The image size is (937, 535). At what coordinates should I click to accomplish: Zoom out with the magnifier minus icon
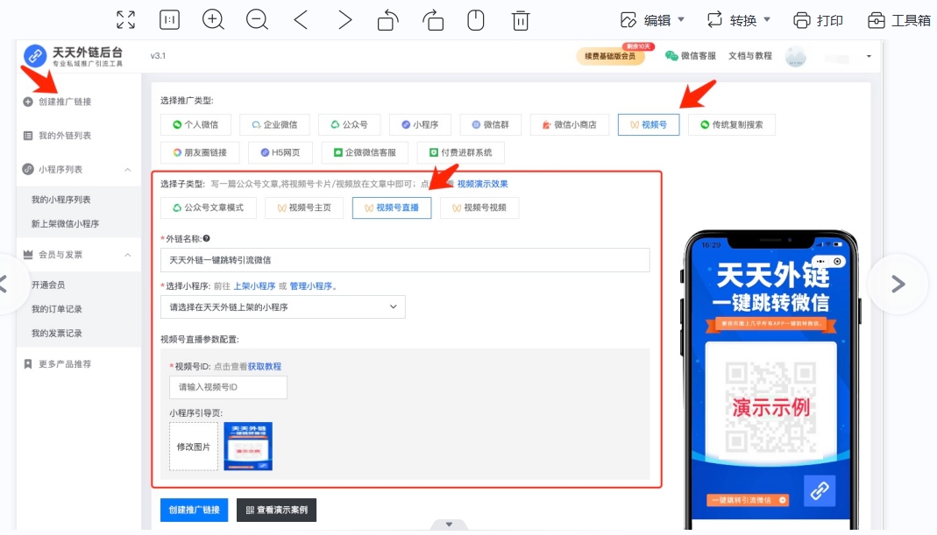(257, 20)
